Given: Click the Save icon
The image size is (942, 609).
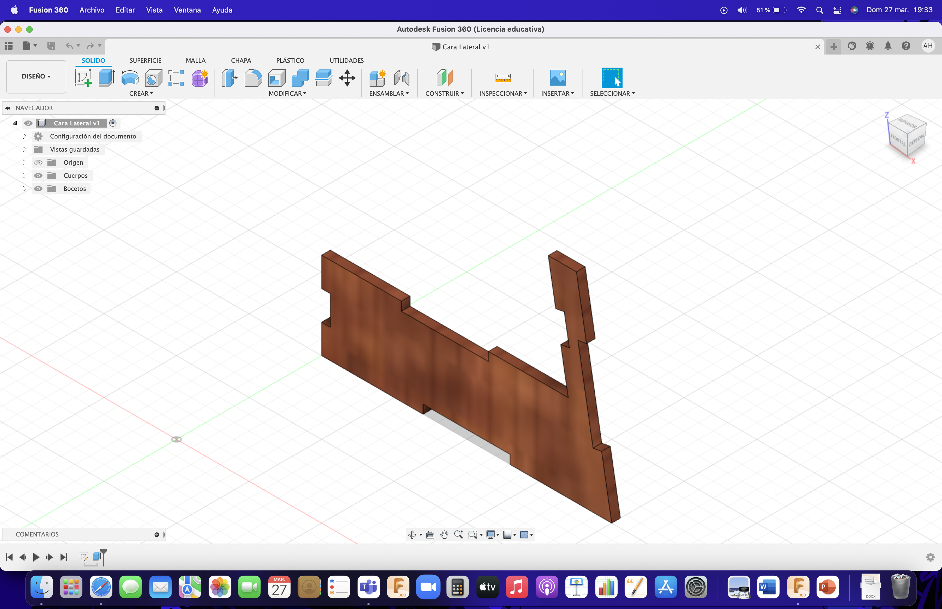Looking at the screenshot, I should 51,46.
